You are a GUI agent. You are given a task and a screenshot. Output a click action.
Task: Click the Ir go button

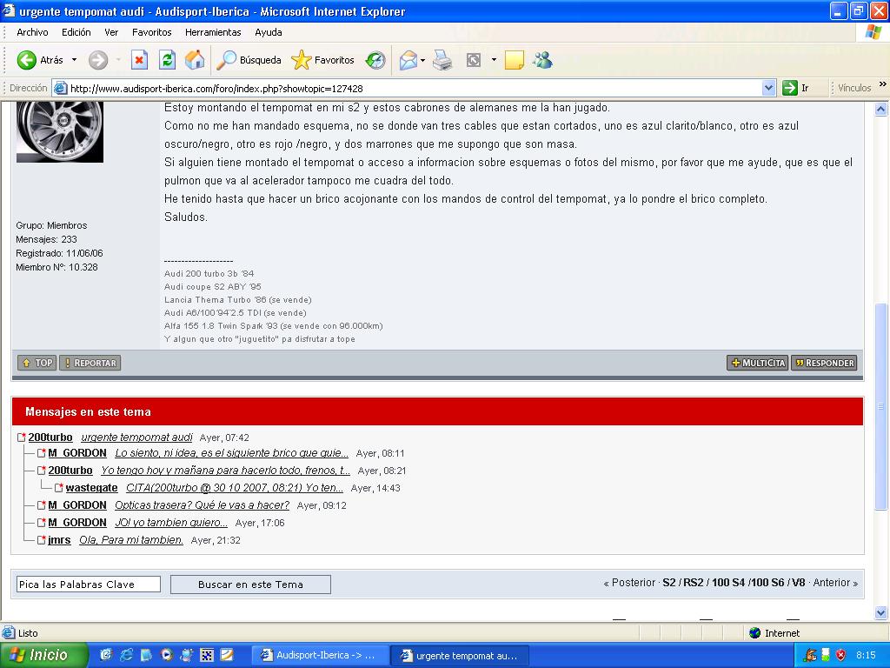point(795,88)
